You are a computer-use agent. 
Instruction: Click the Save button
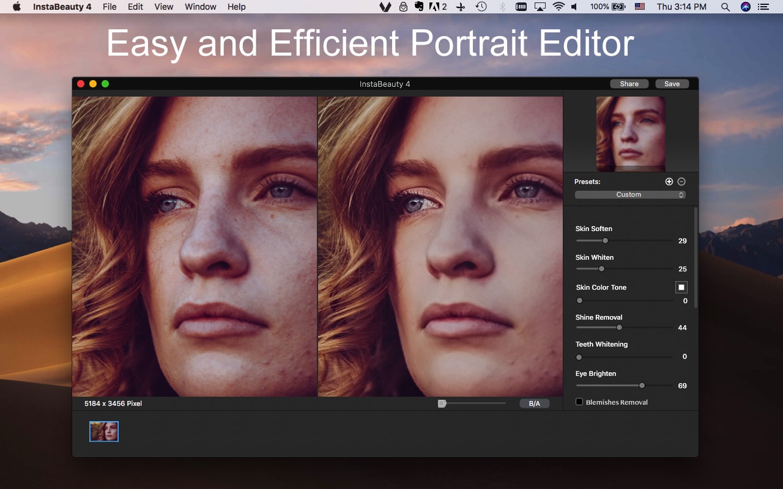672,84
